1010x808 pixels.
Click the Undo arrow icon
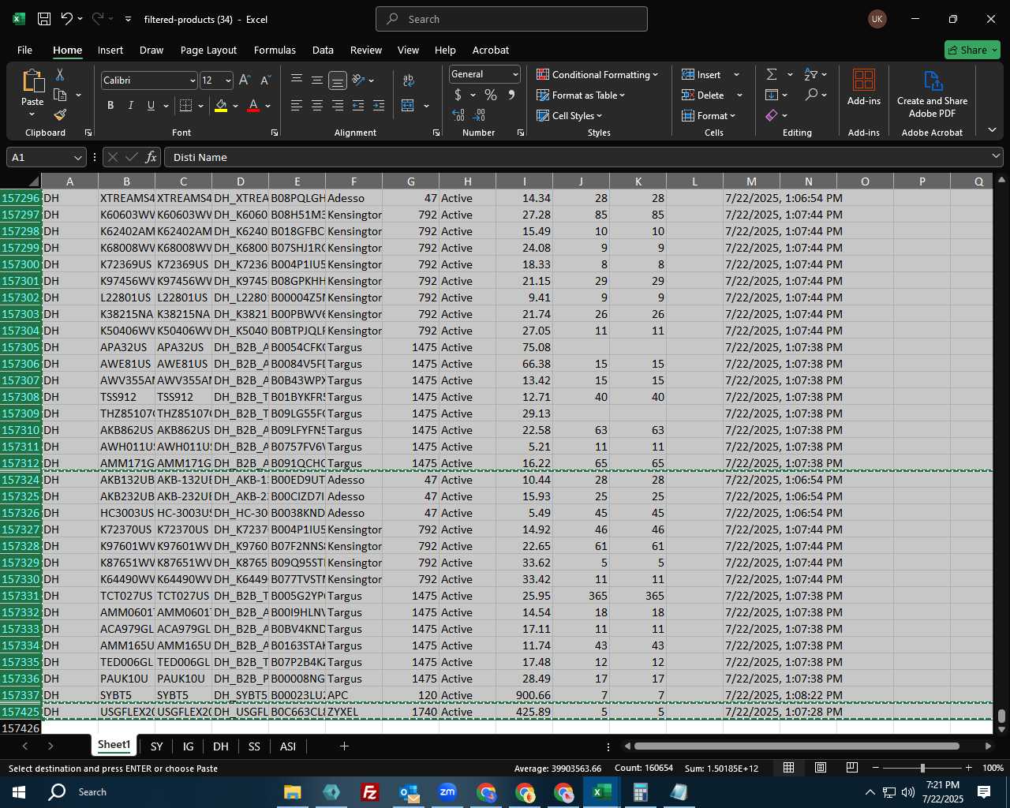click(x=67, y=19)
